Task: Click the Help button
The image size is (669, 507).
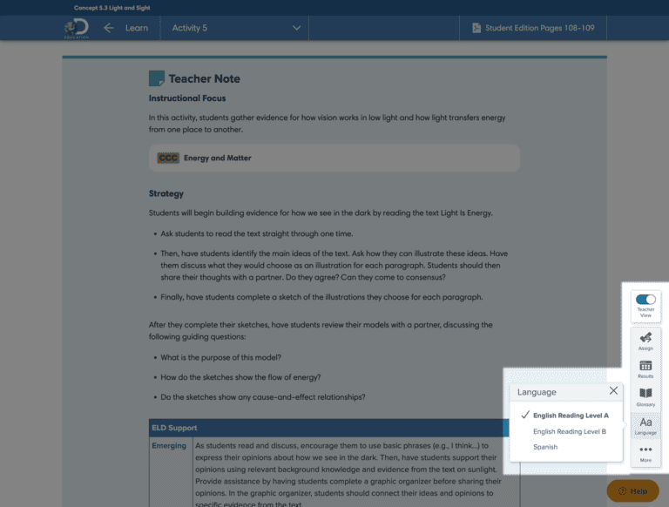Action: (x=632, y=491)
